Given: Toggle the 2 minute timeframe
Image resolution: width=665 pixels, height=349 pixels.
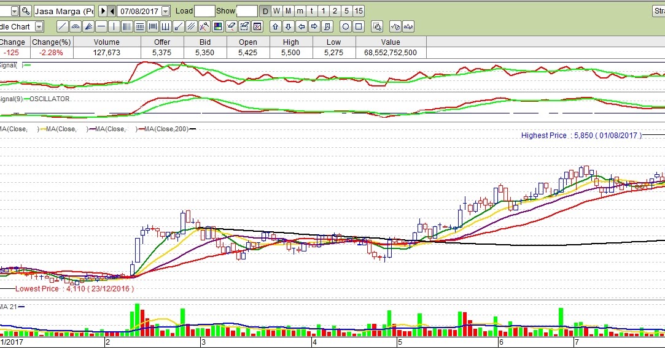Looking at the screenshot, I should click(335, 11).
